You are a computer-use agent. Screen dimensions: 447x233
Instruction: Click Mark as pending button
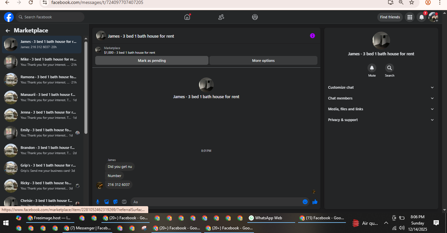pos(152,61)
